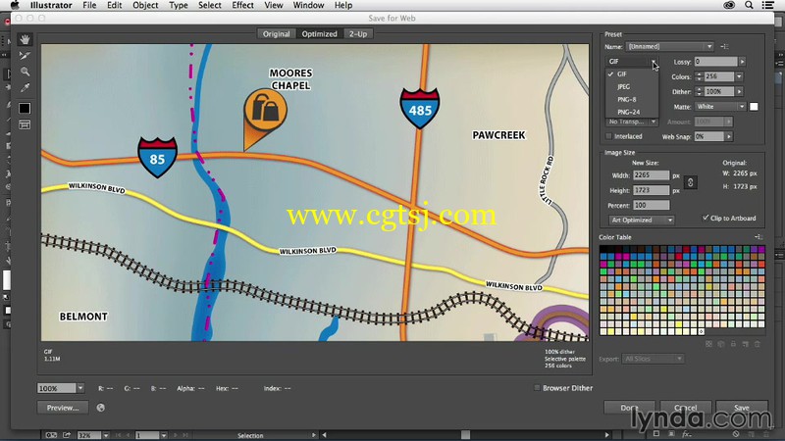Click the delete color trash icon
785x441 pixels.
pyautogui.click(x=757, y=344)
